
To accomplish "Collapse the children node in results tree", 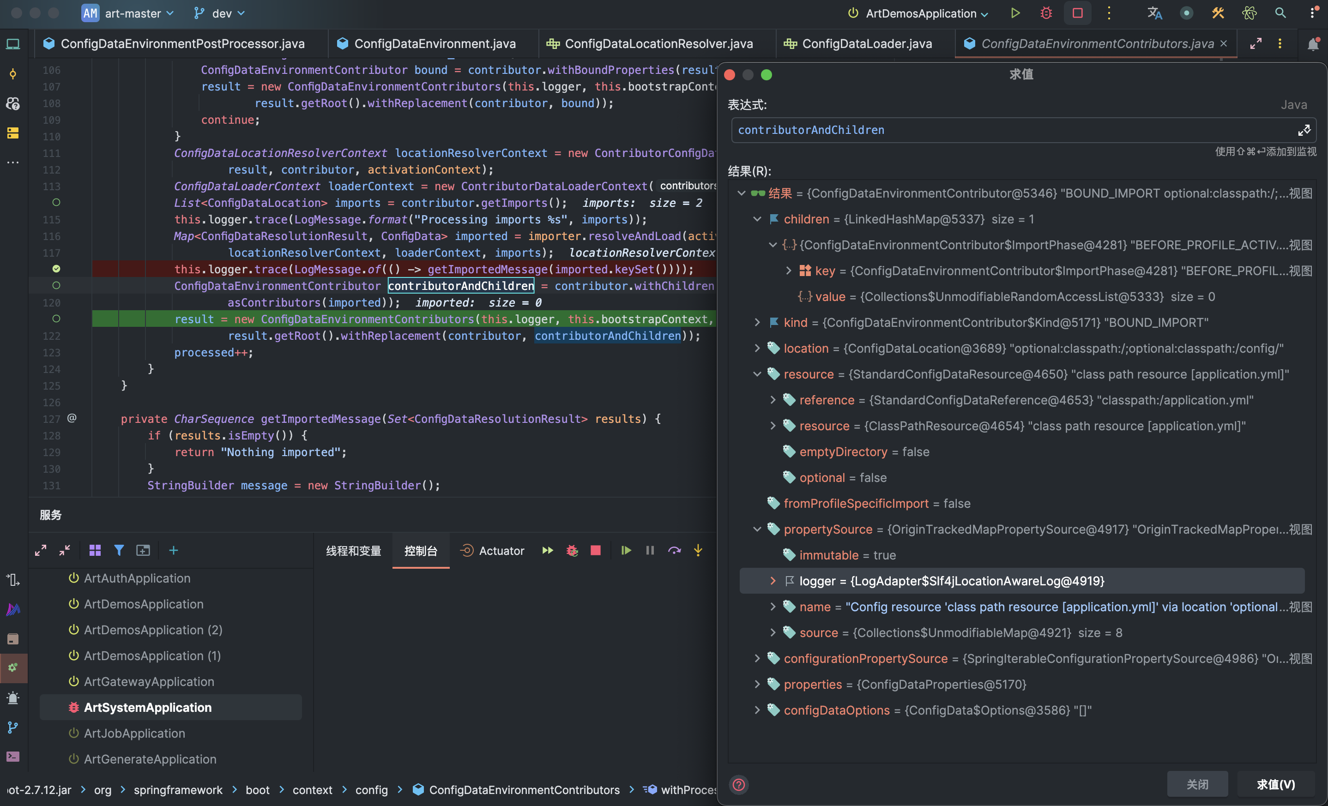I will tap(757, 219).
